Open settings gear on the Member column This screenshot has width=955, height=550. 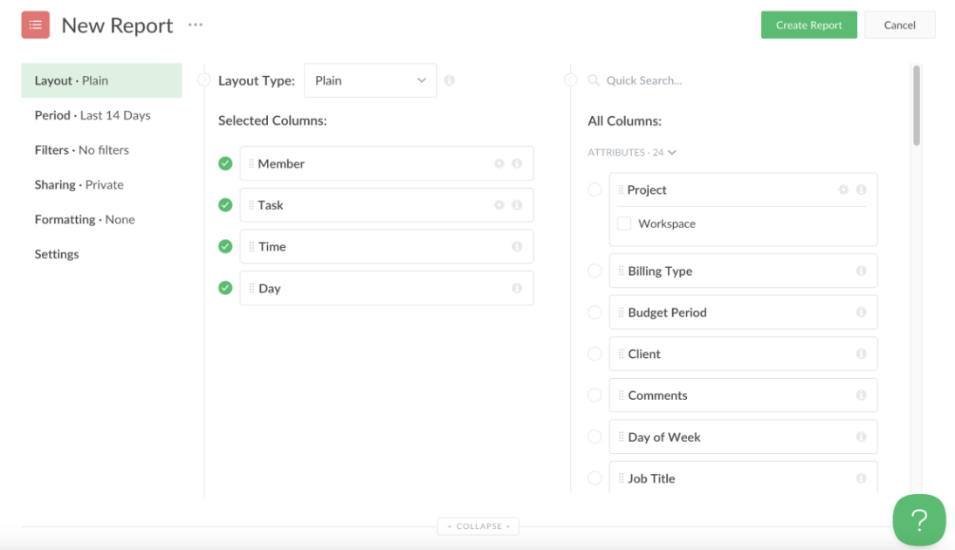tap(498, 163)
